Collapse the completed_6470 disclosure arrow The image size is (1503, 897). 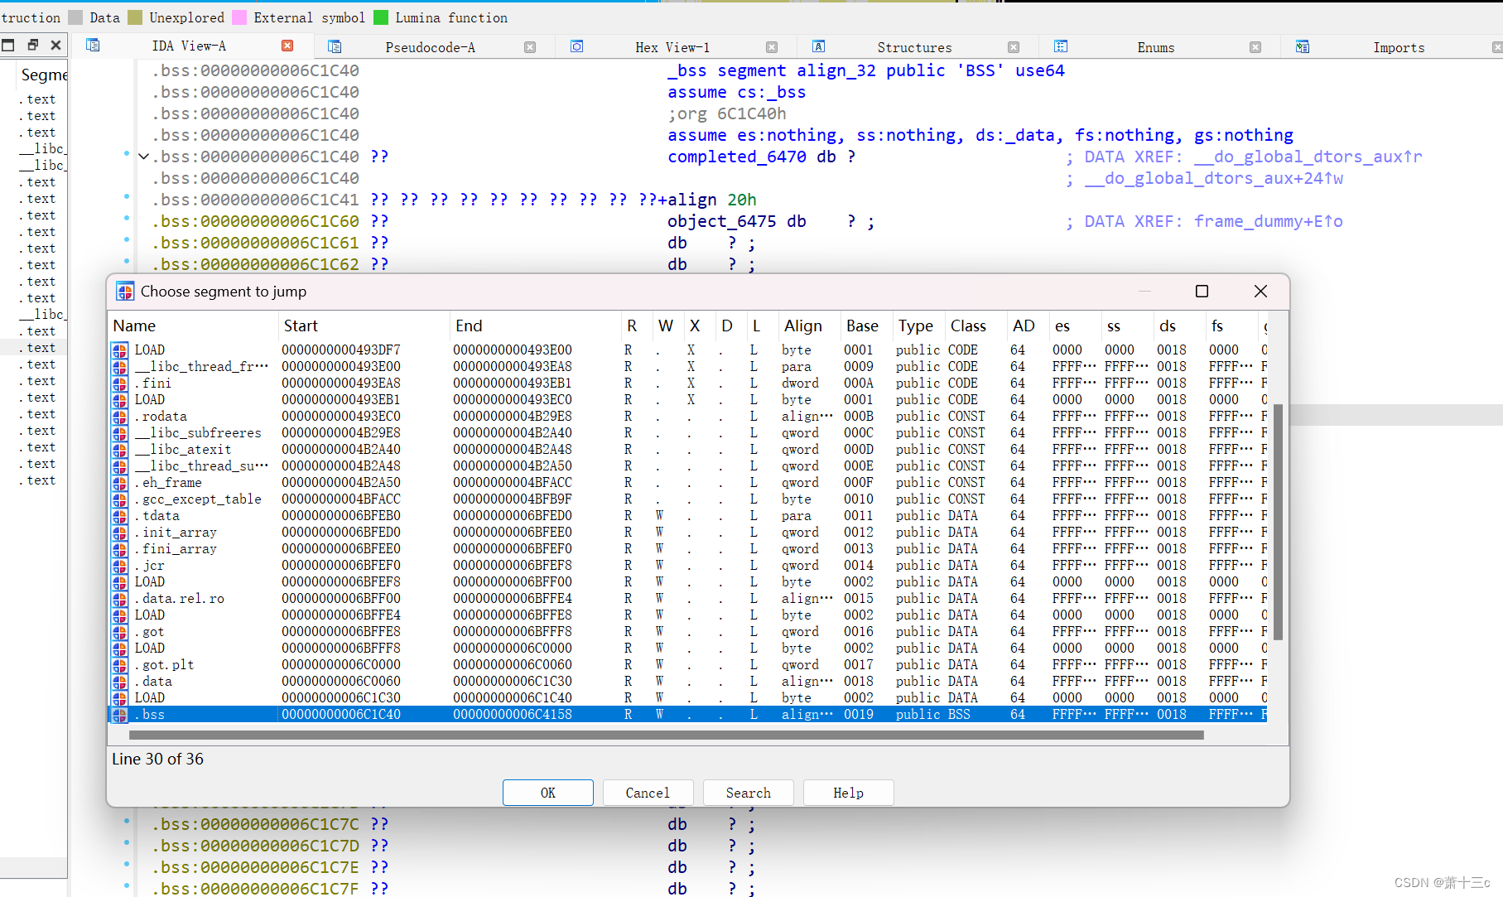click(142, 156)
